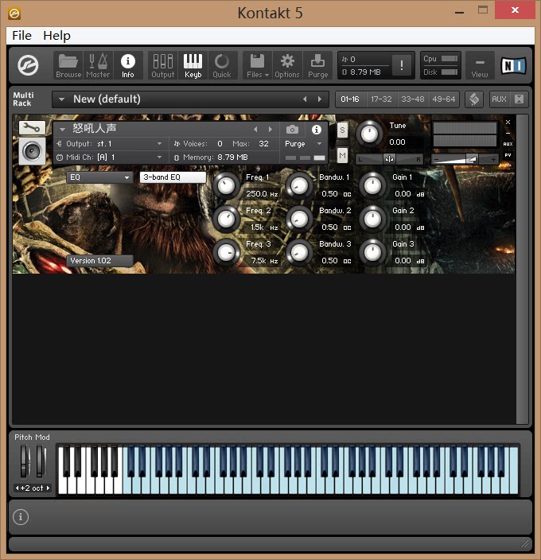Viewport: 541px width, 560px height.
Task: Show the Output mixer section
Action: (162, 65)
